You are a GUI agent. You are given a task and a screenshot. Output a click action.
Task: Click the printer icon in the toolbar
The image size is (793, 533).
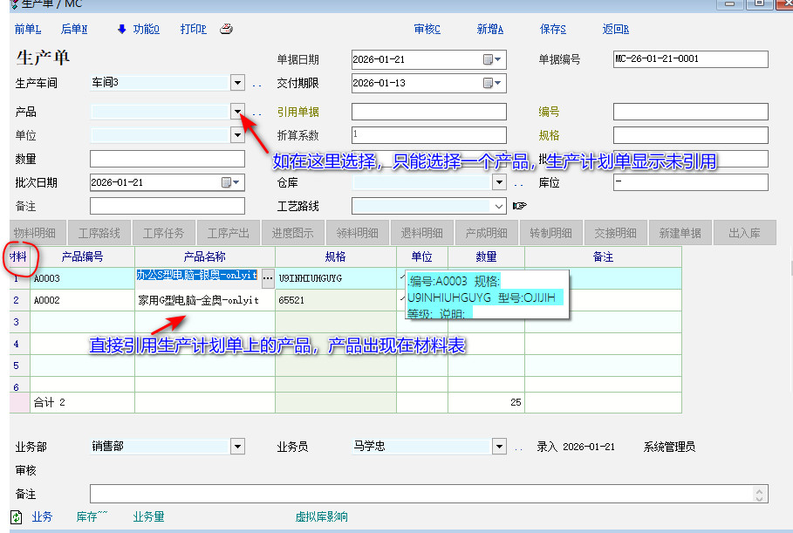click(x=226, y=29)
